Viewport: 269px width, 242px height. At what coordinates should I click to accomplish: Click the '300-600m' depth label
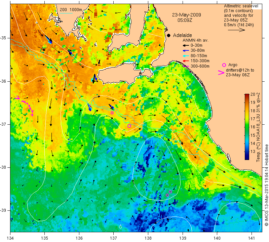click(200, 66)
